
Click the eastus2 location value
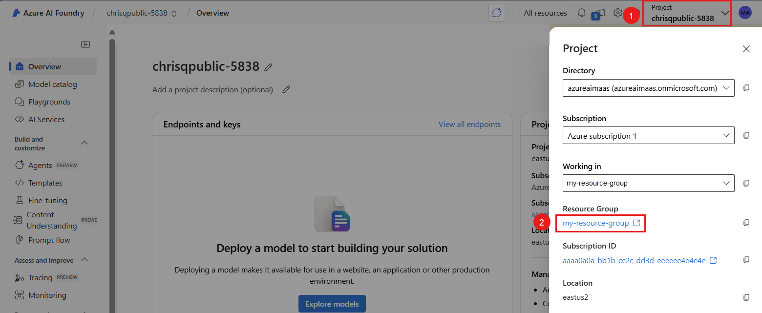(x=575, y=297)
